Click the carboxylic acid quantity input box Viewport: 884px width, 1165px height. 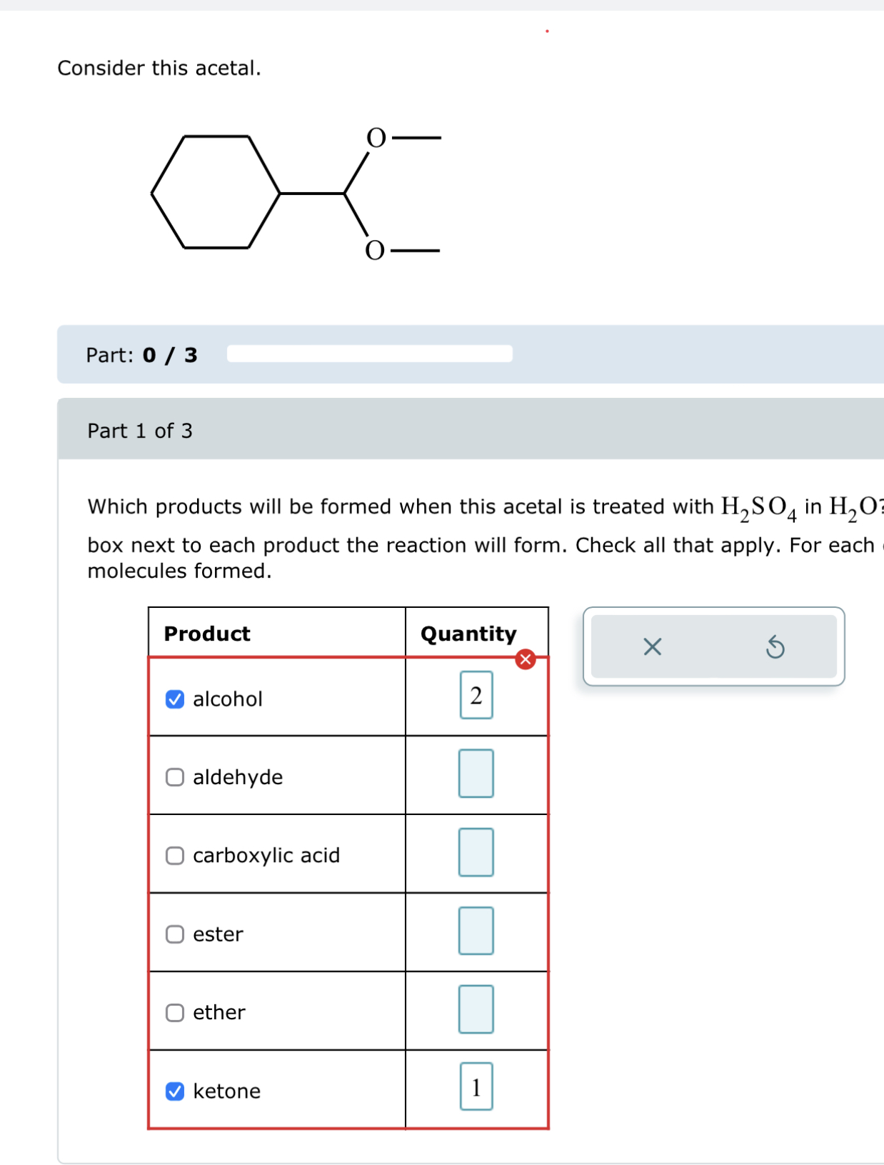tap(476, 853)
